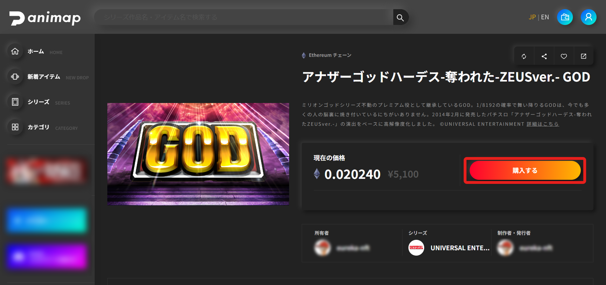Click the Ethereum diamond beside the price

coord(317,174)
